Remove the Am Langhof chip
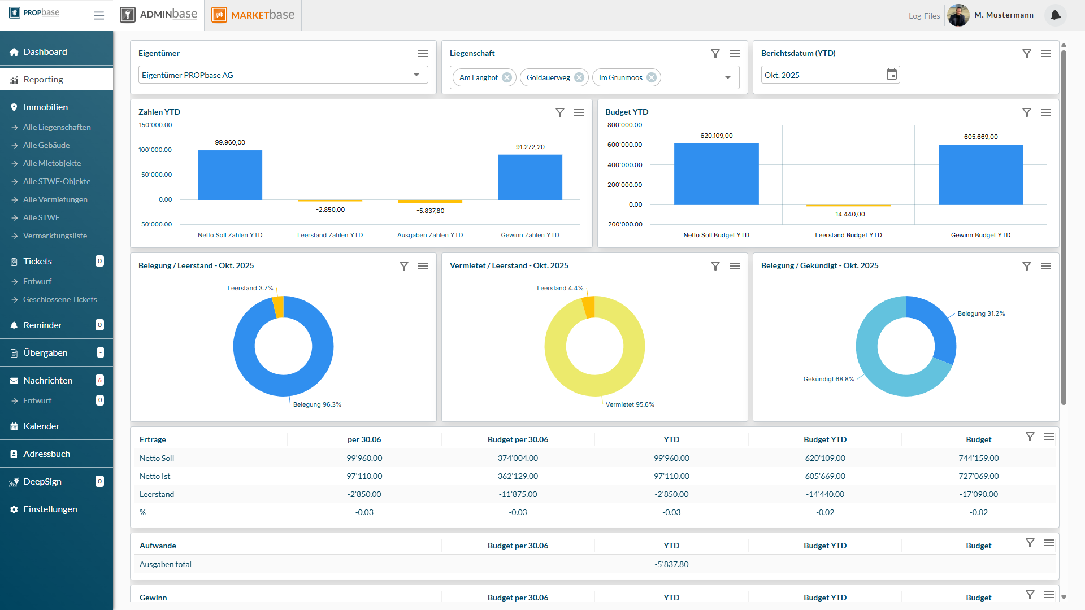The height and width of the screenshot is (610, 1085). (507, 77)
